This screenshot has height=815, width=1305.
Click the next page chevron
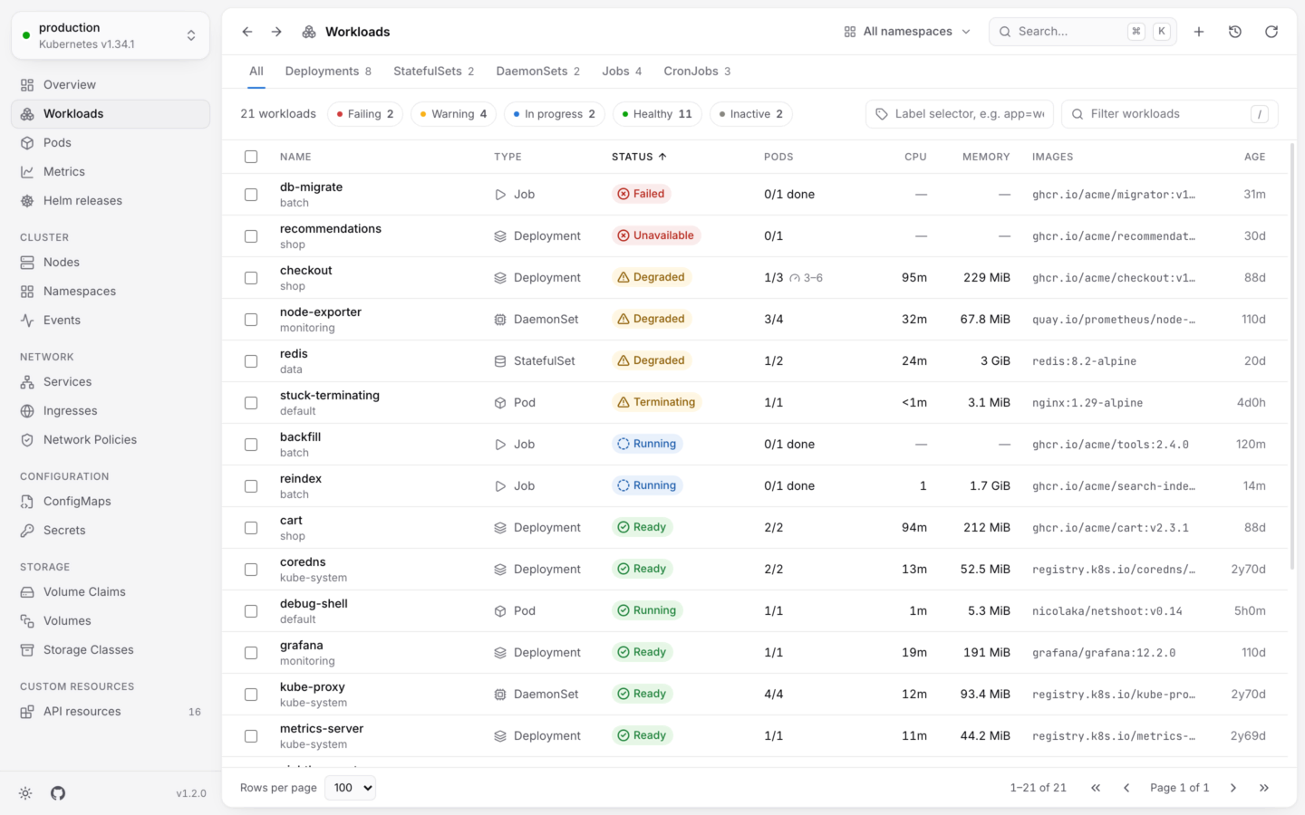pos(1233,788)
